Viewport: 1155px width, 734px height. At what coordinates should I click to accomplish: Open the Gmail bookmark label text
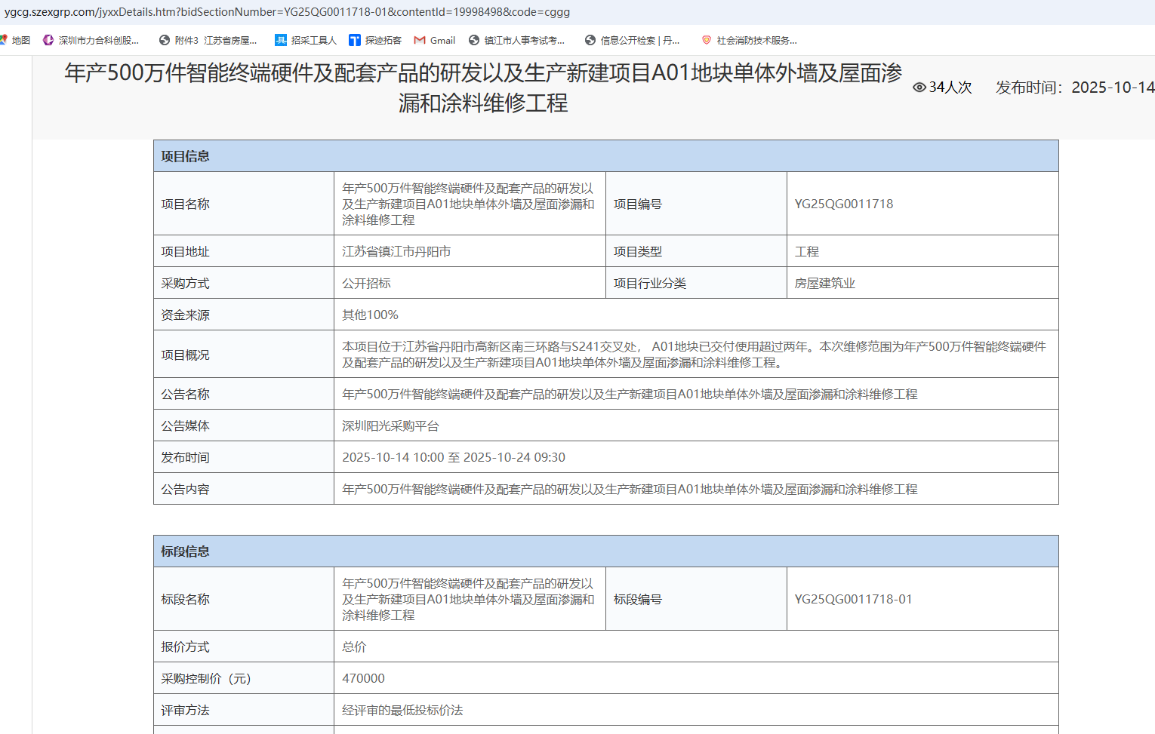click(443, 40)
